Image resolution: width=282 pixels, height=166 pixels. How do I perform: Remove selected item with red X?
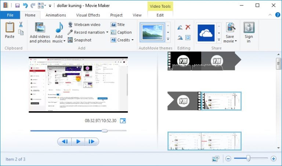[x=188, y=28]
